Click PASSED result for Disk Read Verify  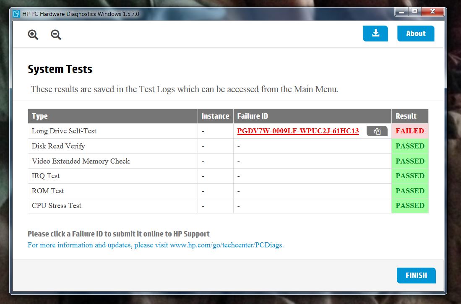410,146
